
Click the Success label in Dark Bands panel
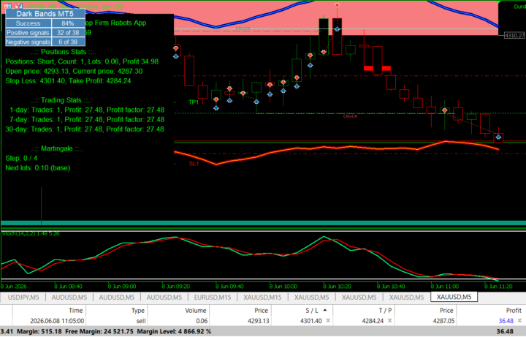pos(28,23)
